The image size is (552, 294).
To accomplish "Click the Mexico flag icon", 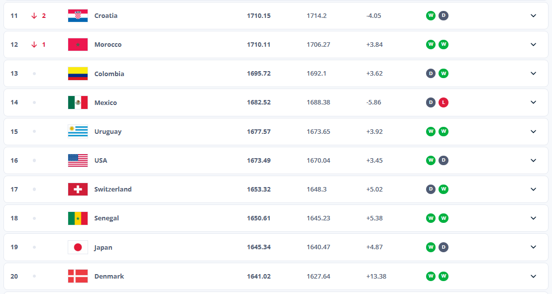I will [x=78, y=102].
